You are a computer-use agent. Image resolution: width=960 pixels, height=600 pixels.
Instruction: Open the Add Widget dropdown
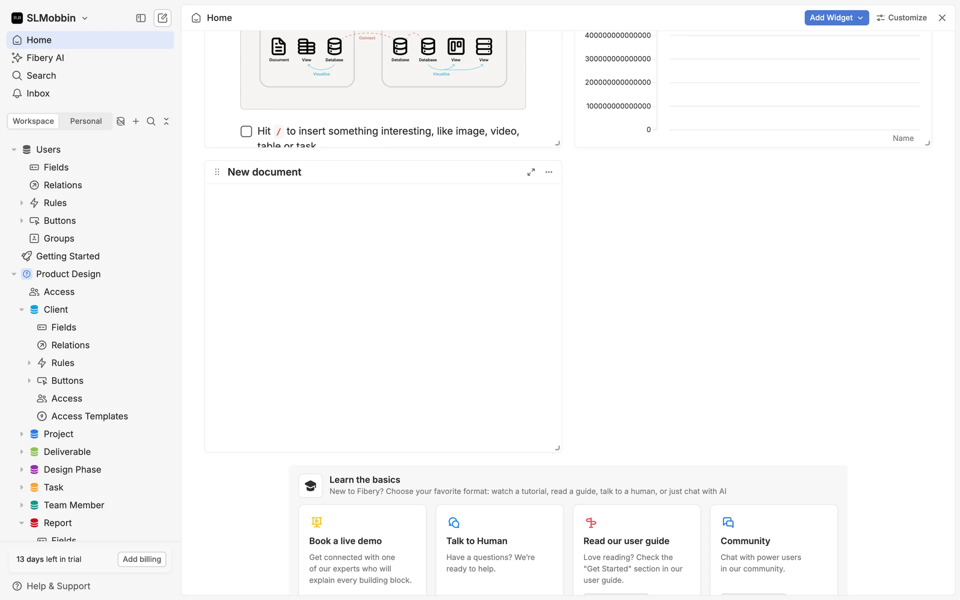point(836,17)
